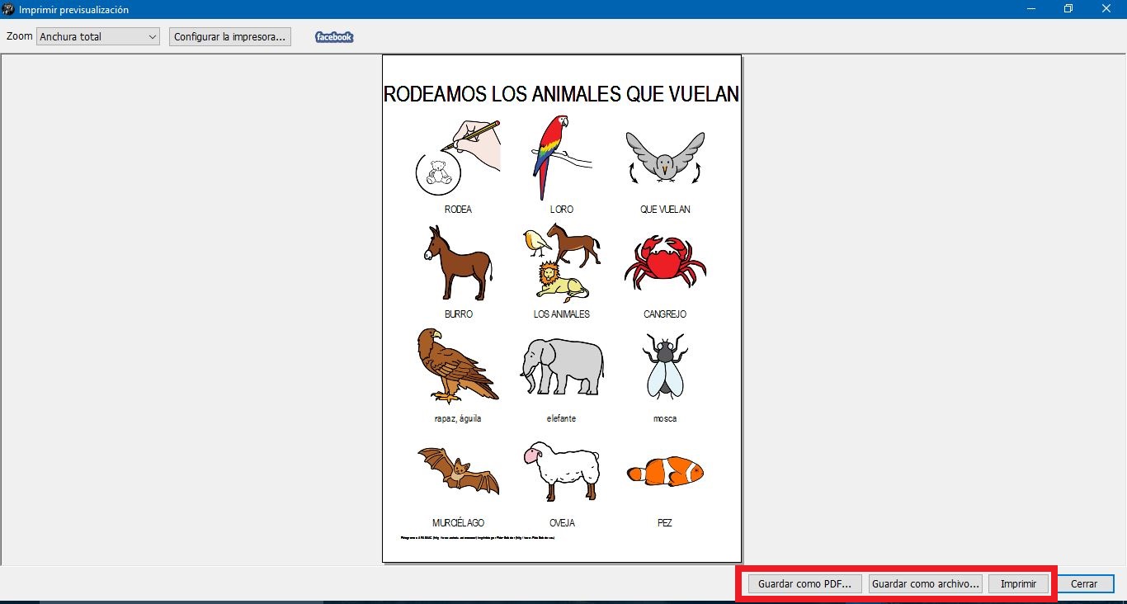Select the orange clownfish pictogram PEZ

pos(665,472)
